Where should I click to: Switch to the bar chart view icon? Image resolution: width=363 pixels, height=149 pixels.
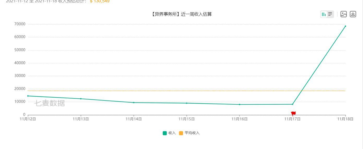[x=324, y=14]
